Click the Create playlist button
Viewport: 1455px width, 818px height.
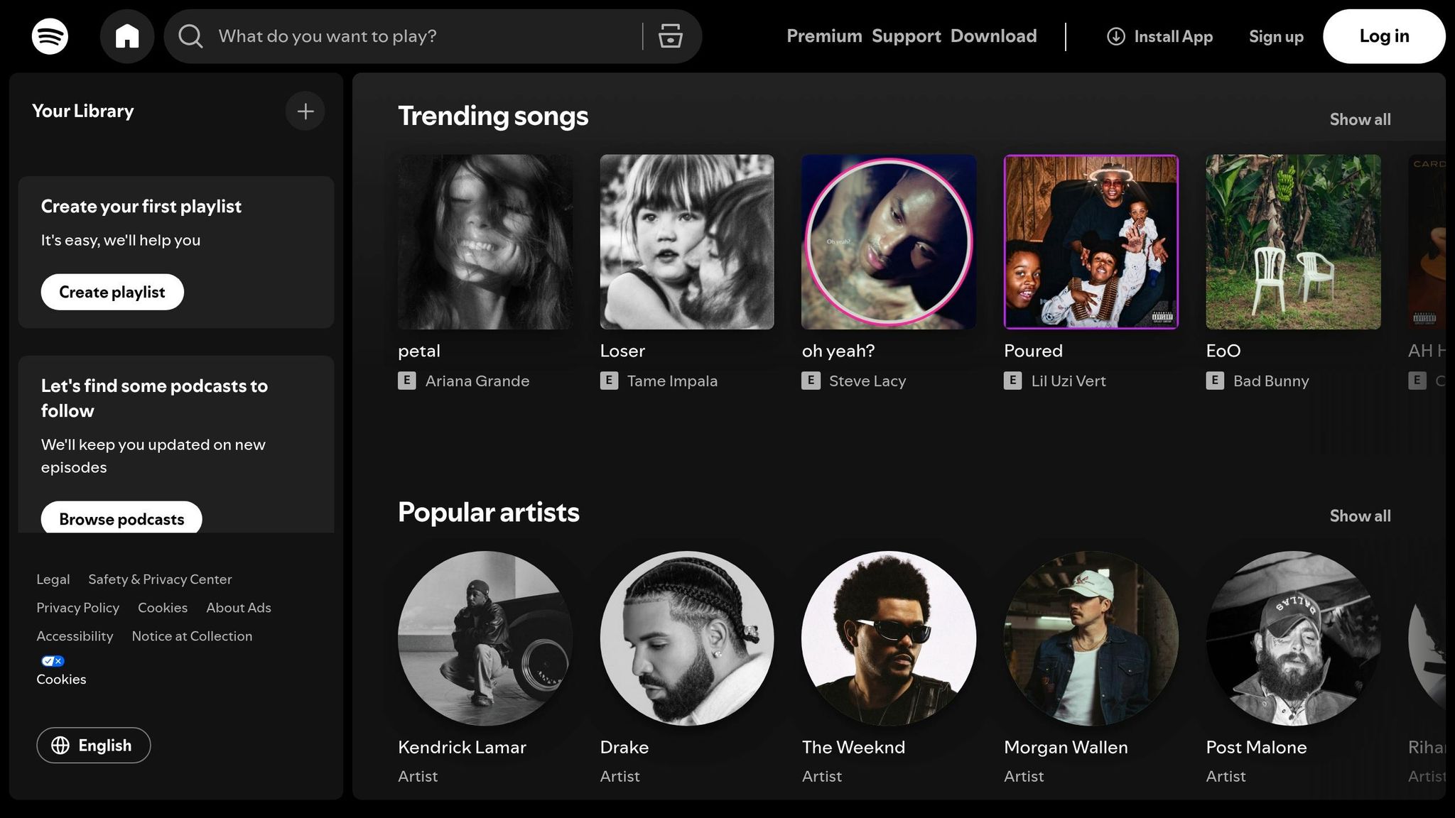coord(112,292)
